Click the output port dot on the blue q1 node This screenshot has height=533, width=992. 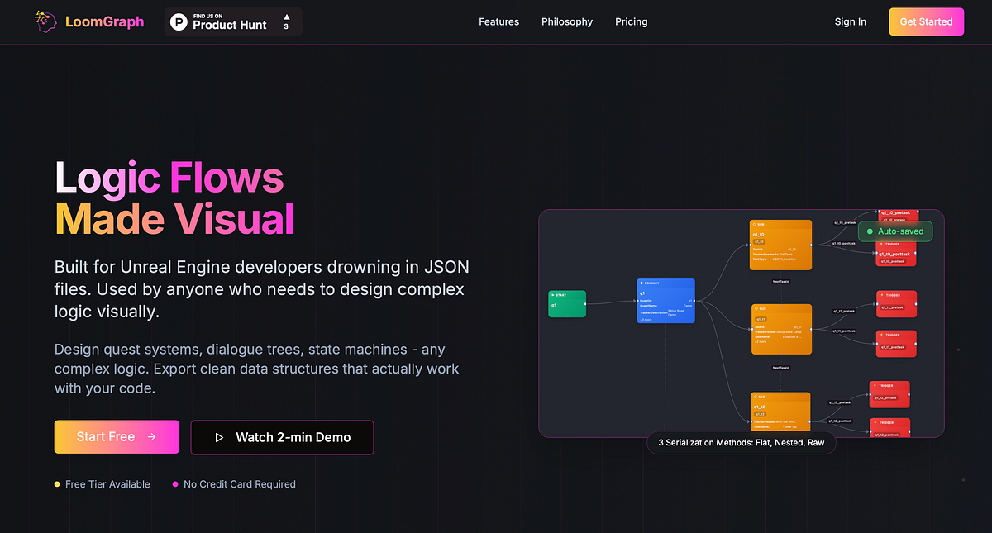(694, 301)
